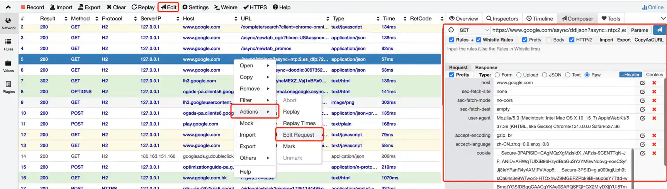The width and height of the screenshot is (667, 189).
Task: Click the Network icon in left sidebar
Action: 8,23
